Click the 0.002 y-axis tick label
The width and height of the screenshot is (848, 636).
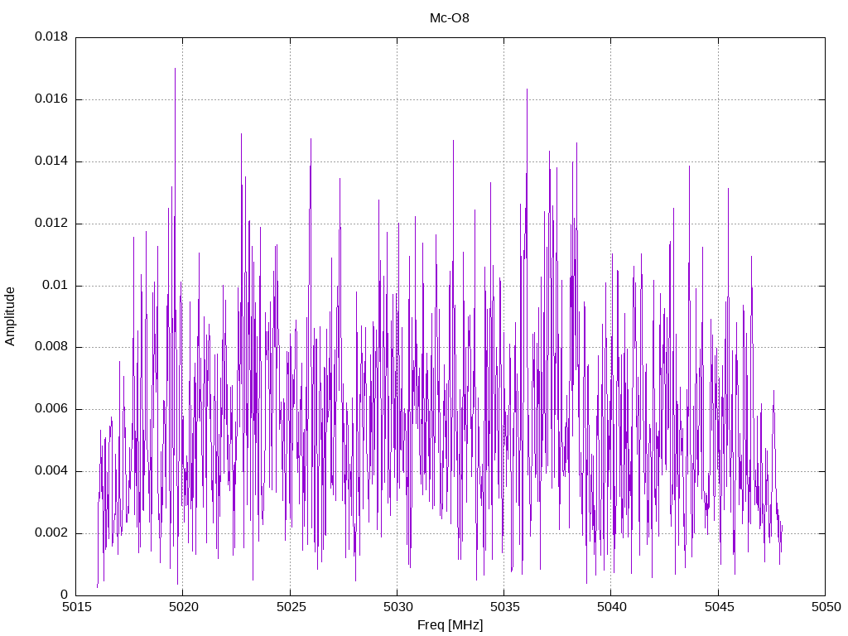(x=51, y=532)
